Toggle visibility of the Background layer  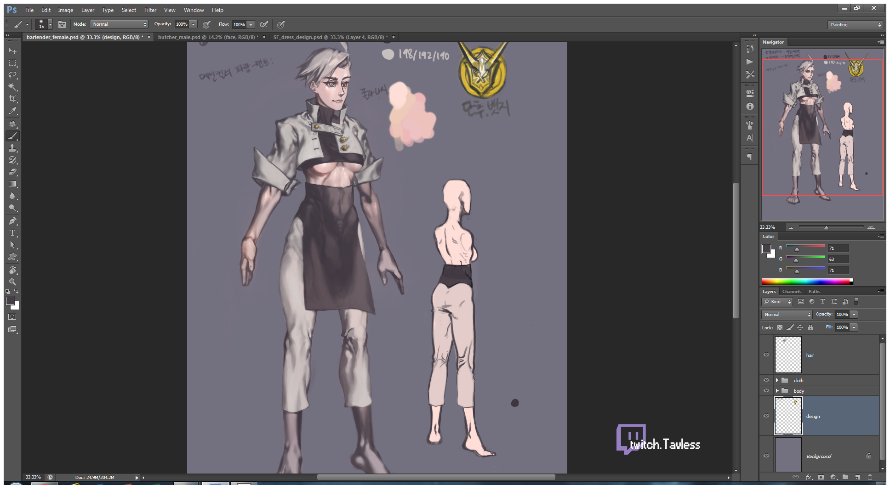766,456
